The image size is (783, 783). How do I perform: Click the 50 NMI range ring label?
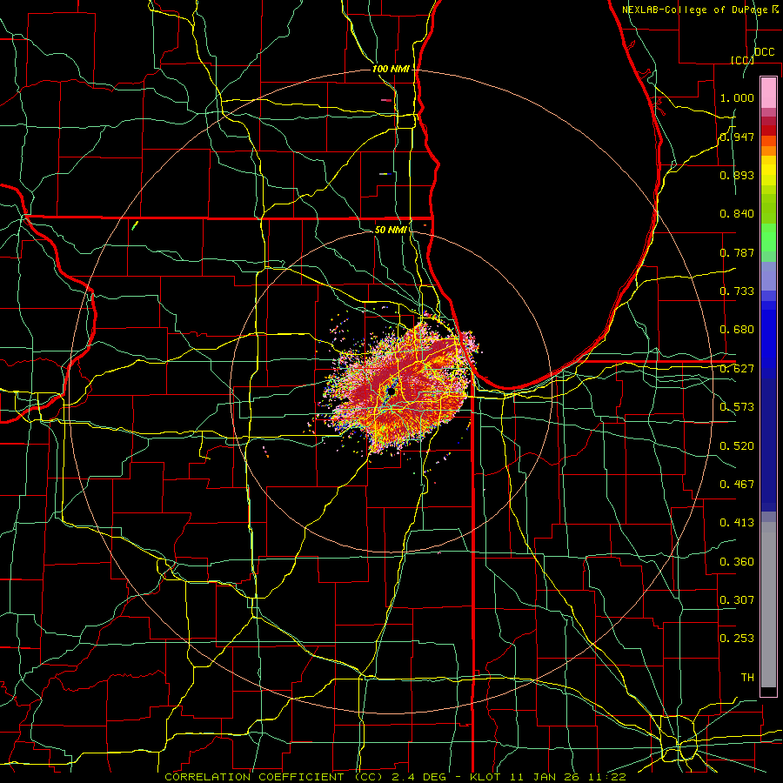(x=391, y=230)
